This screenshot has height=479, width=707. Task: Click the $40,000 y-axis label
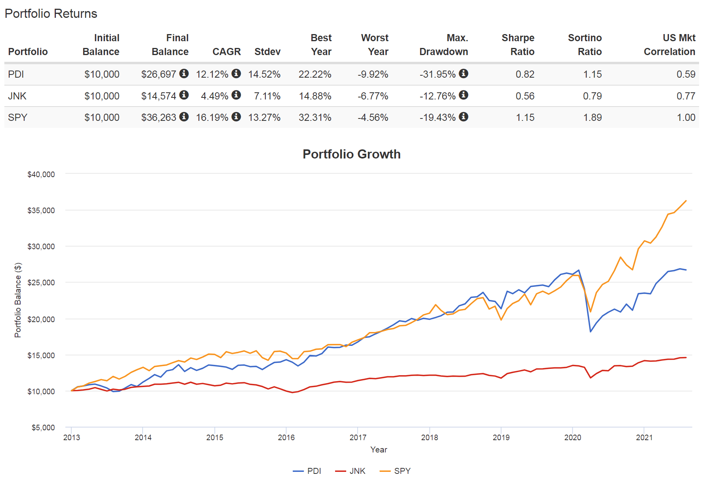(x=41, y=175)
